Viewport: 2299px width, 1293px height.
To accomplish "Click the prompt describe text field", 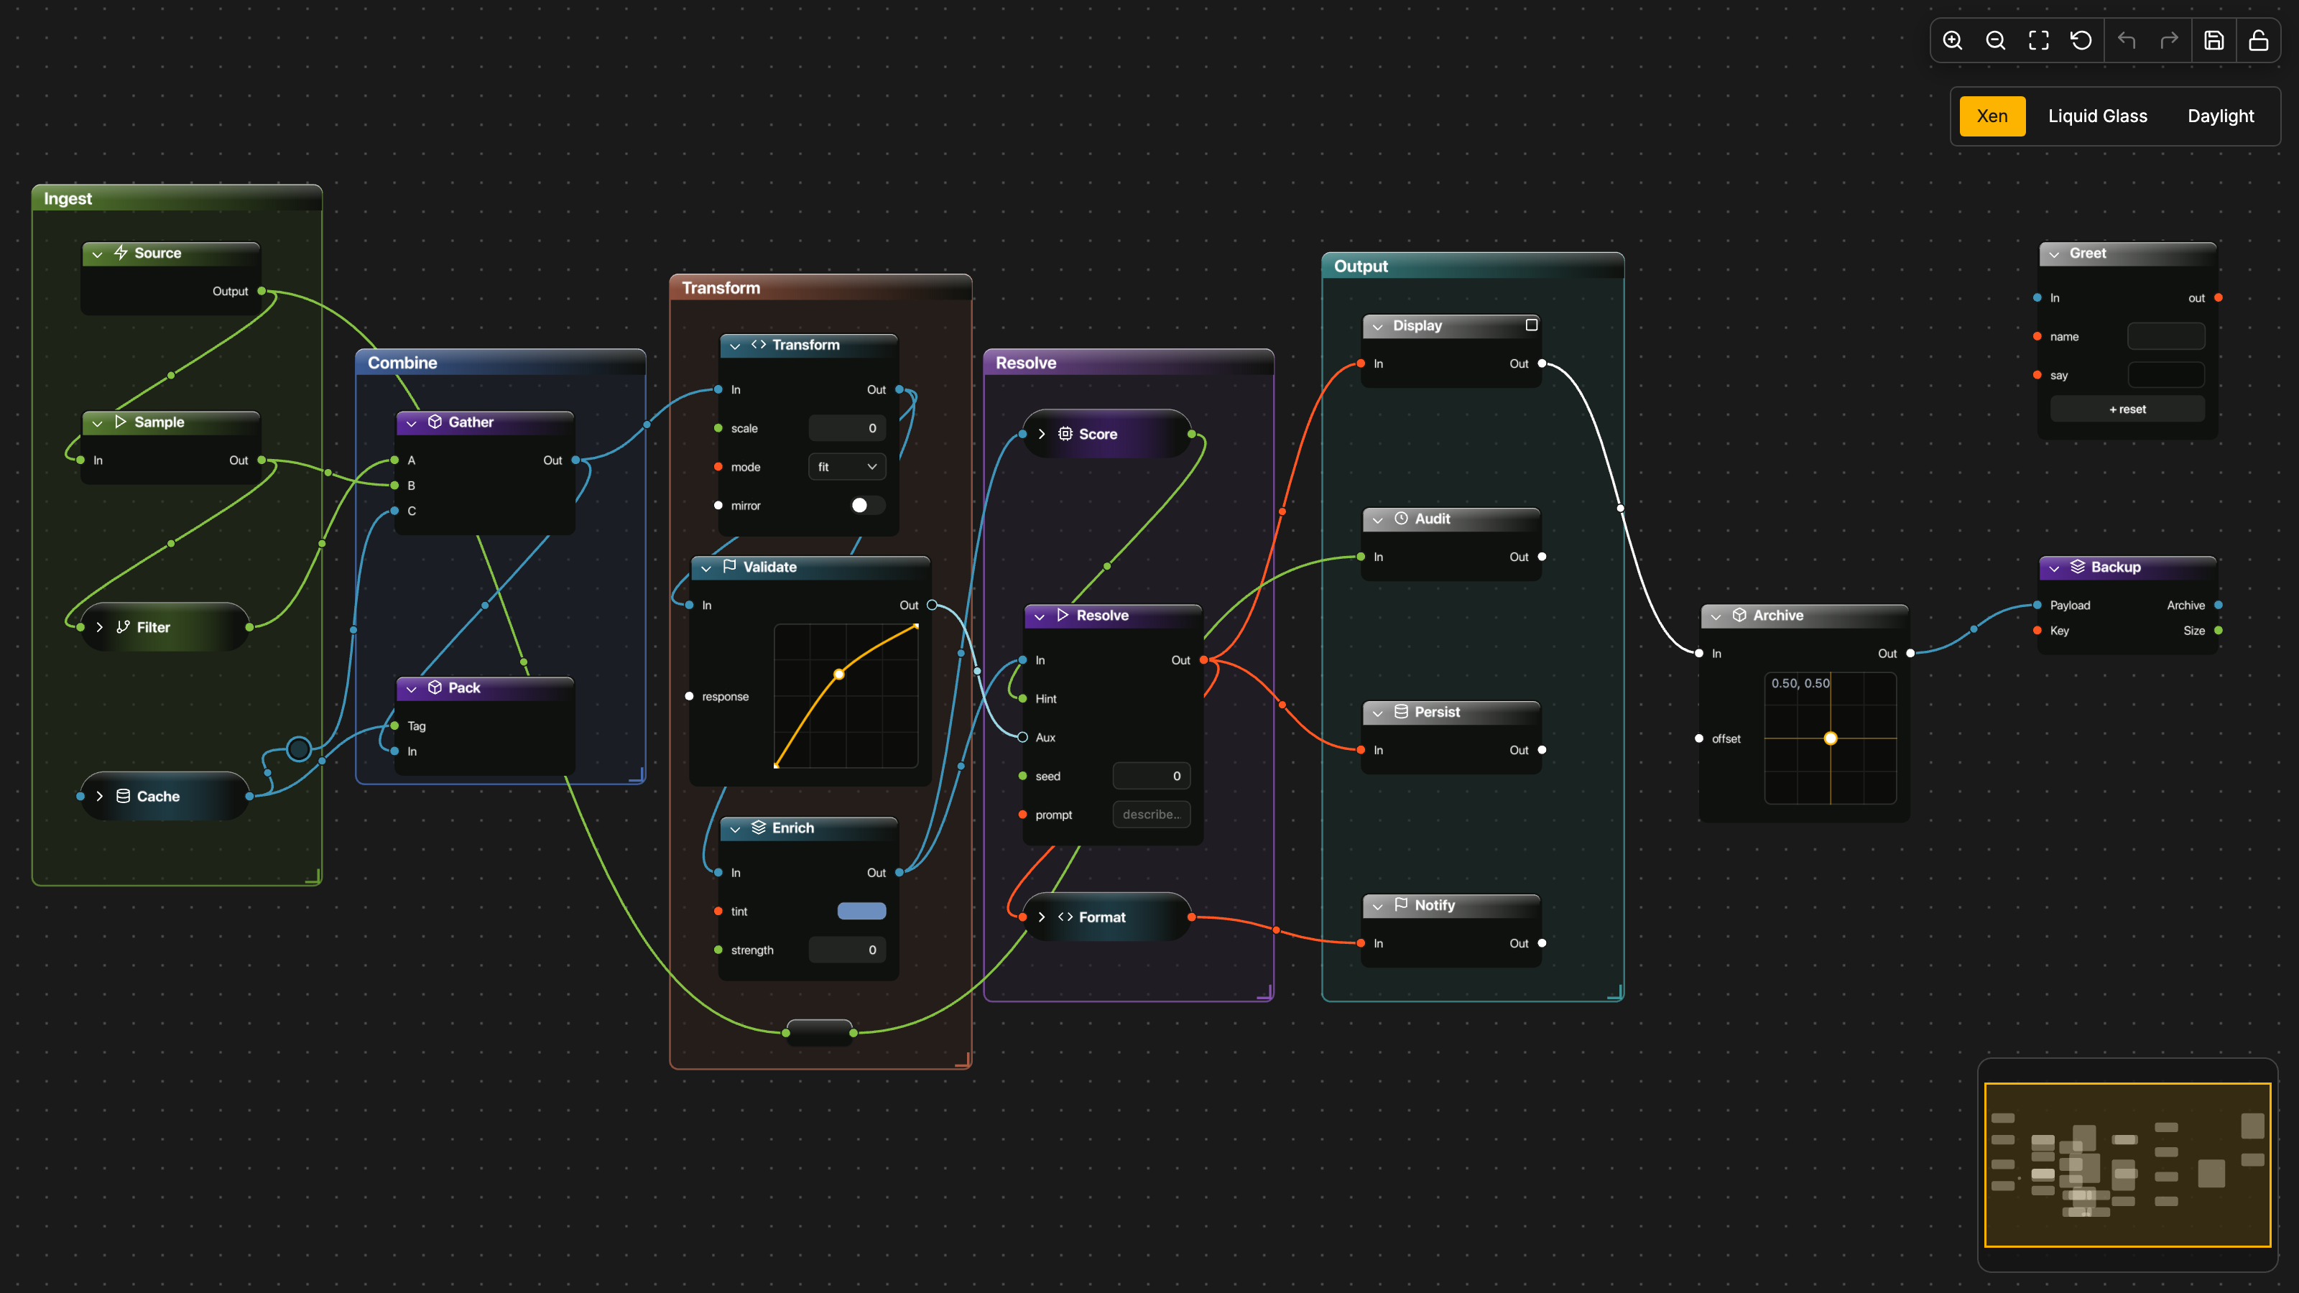I will pyautogui.click(x=1151, y=815).
